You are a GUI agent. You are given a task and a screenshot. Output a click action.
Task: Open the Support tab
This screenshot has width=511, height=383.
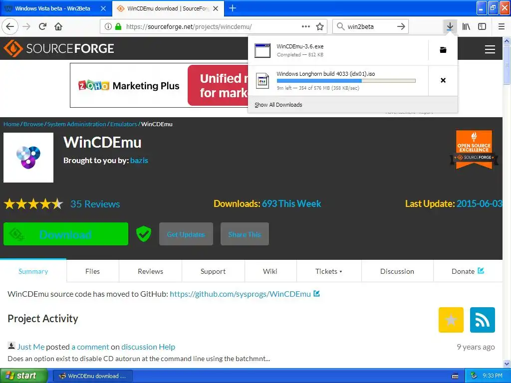(x=213, y=271)
